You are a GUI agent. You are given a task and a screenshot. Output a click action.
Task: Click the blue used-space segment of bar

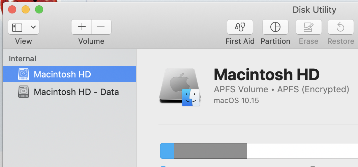167,151
